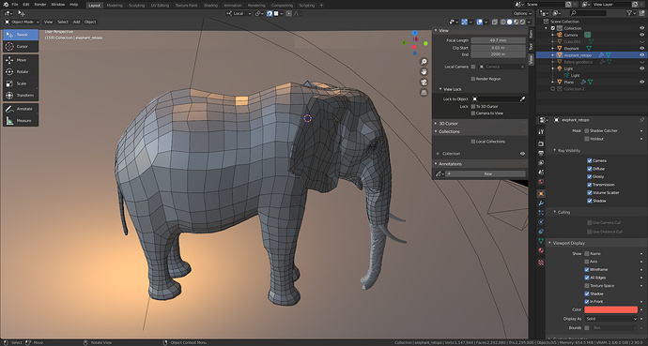Switch to the UV Editing workspace tab
The image size is (648, 346).
click(x=160, y=6)
